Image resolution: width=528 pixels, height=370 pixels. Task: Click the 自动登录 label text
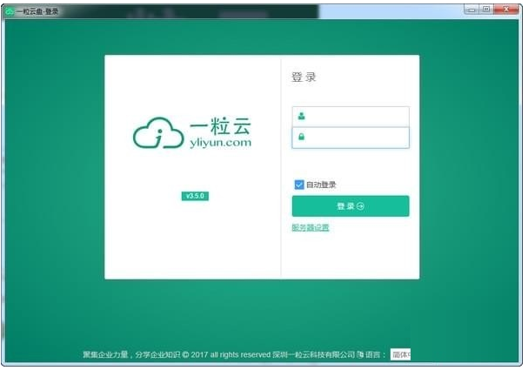point(320,185)
